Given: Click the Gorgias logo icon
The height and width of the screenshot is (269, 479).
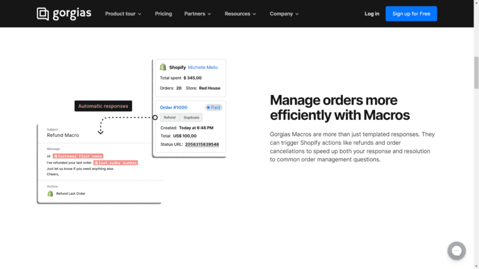Looking at the screenshot, I should [x=43, y=14].
